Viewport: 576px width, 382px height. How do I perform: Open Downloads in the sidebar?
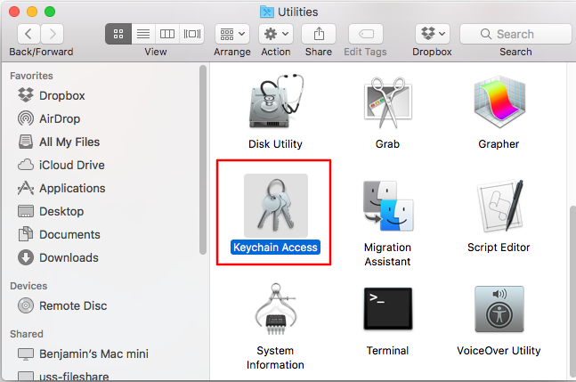[58, 257]
